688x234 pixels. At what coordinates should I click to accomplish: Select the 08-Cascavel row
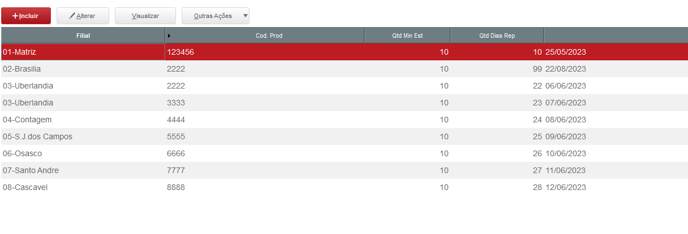coord(344,187)
